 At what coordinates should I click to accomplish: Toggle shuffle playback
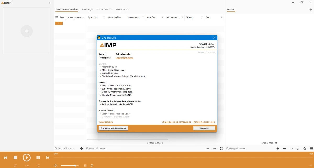coord(38,165)
